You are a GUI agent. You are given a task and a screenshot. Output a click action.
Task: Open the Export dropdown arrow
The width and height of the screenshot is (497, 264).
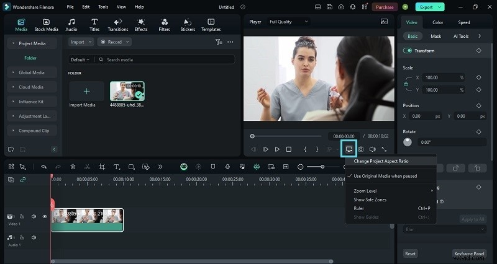[439, 7]
